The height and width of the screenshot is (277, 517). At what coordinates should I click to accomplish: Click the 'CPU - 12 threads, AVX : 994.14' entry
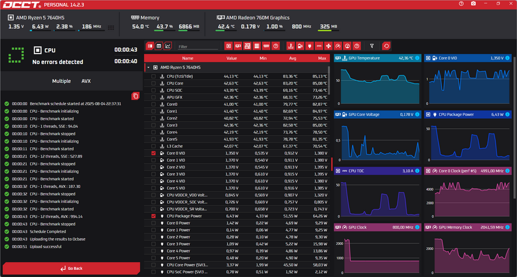tap(56, 216)
